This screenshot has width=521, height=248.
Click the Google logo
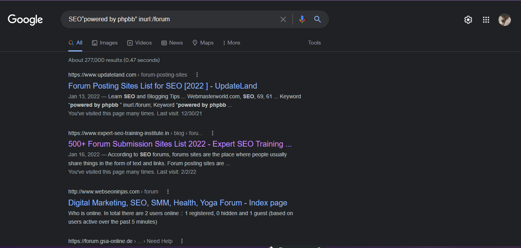tap(25, 19)
